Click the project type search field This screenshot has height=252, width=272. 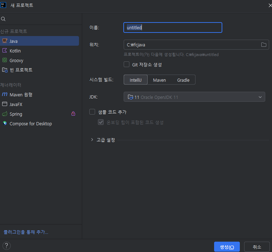point(41,19)
